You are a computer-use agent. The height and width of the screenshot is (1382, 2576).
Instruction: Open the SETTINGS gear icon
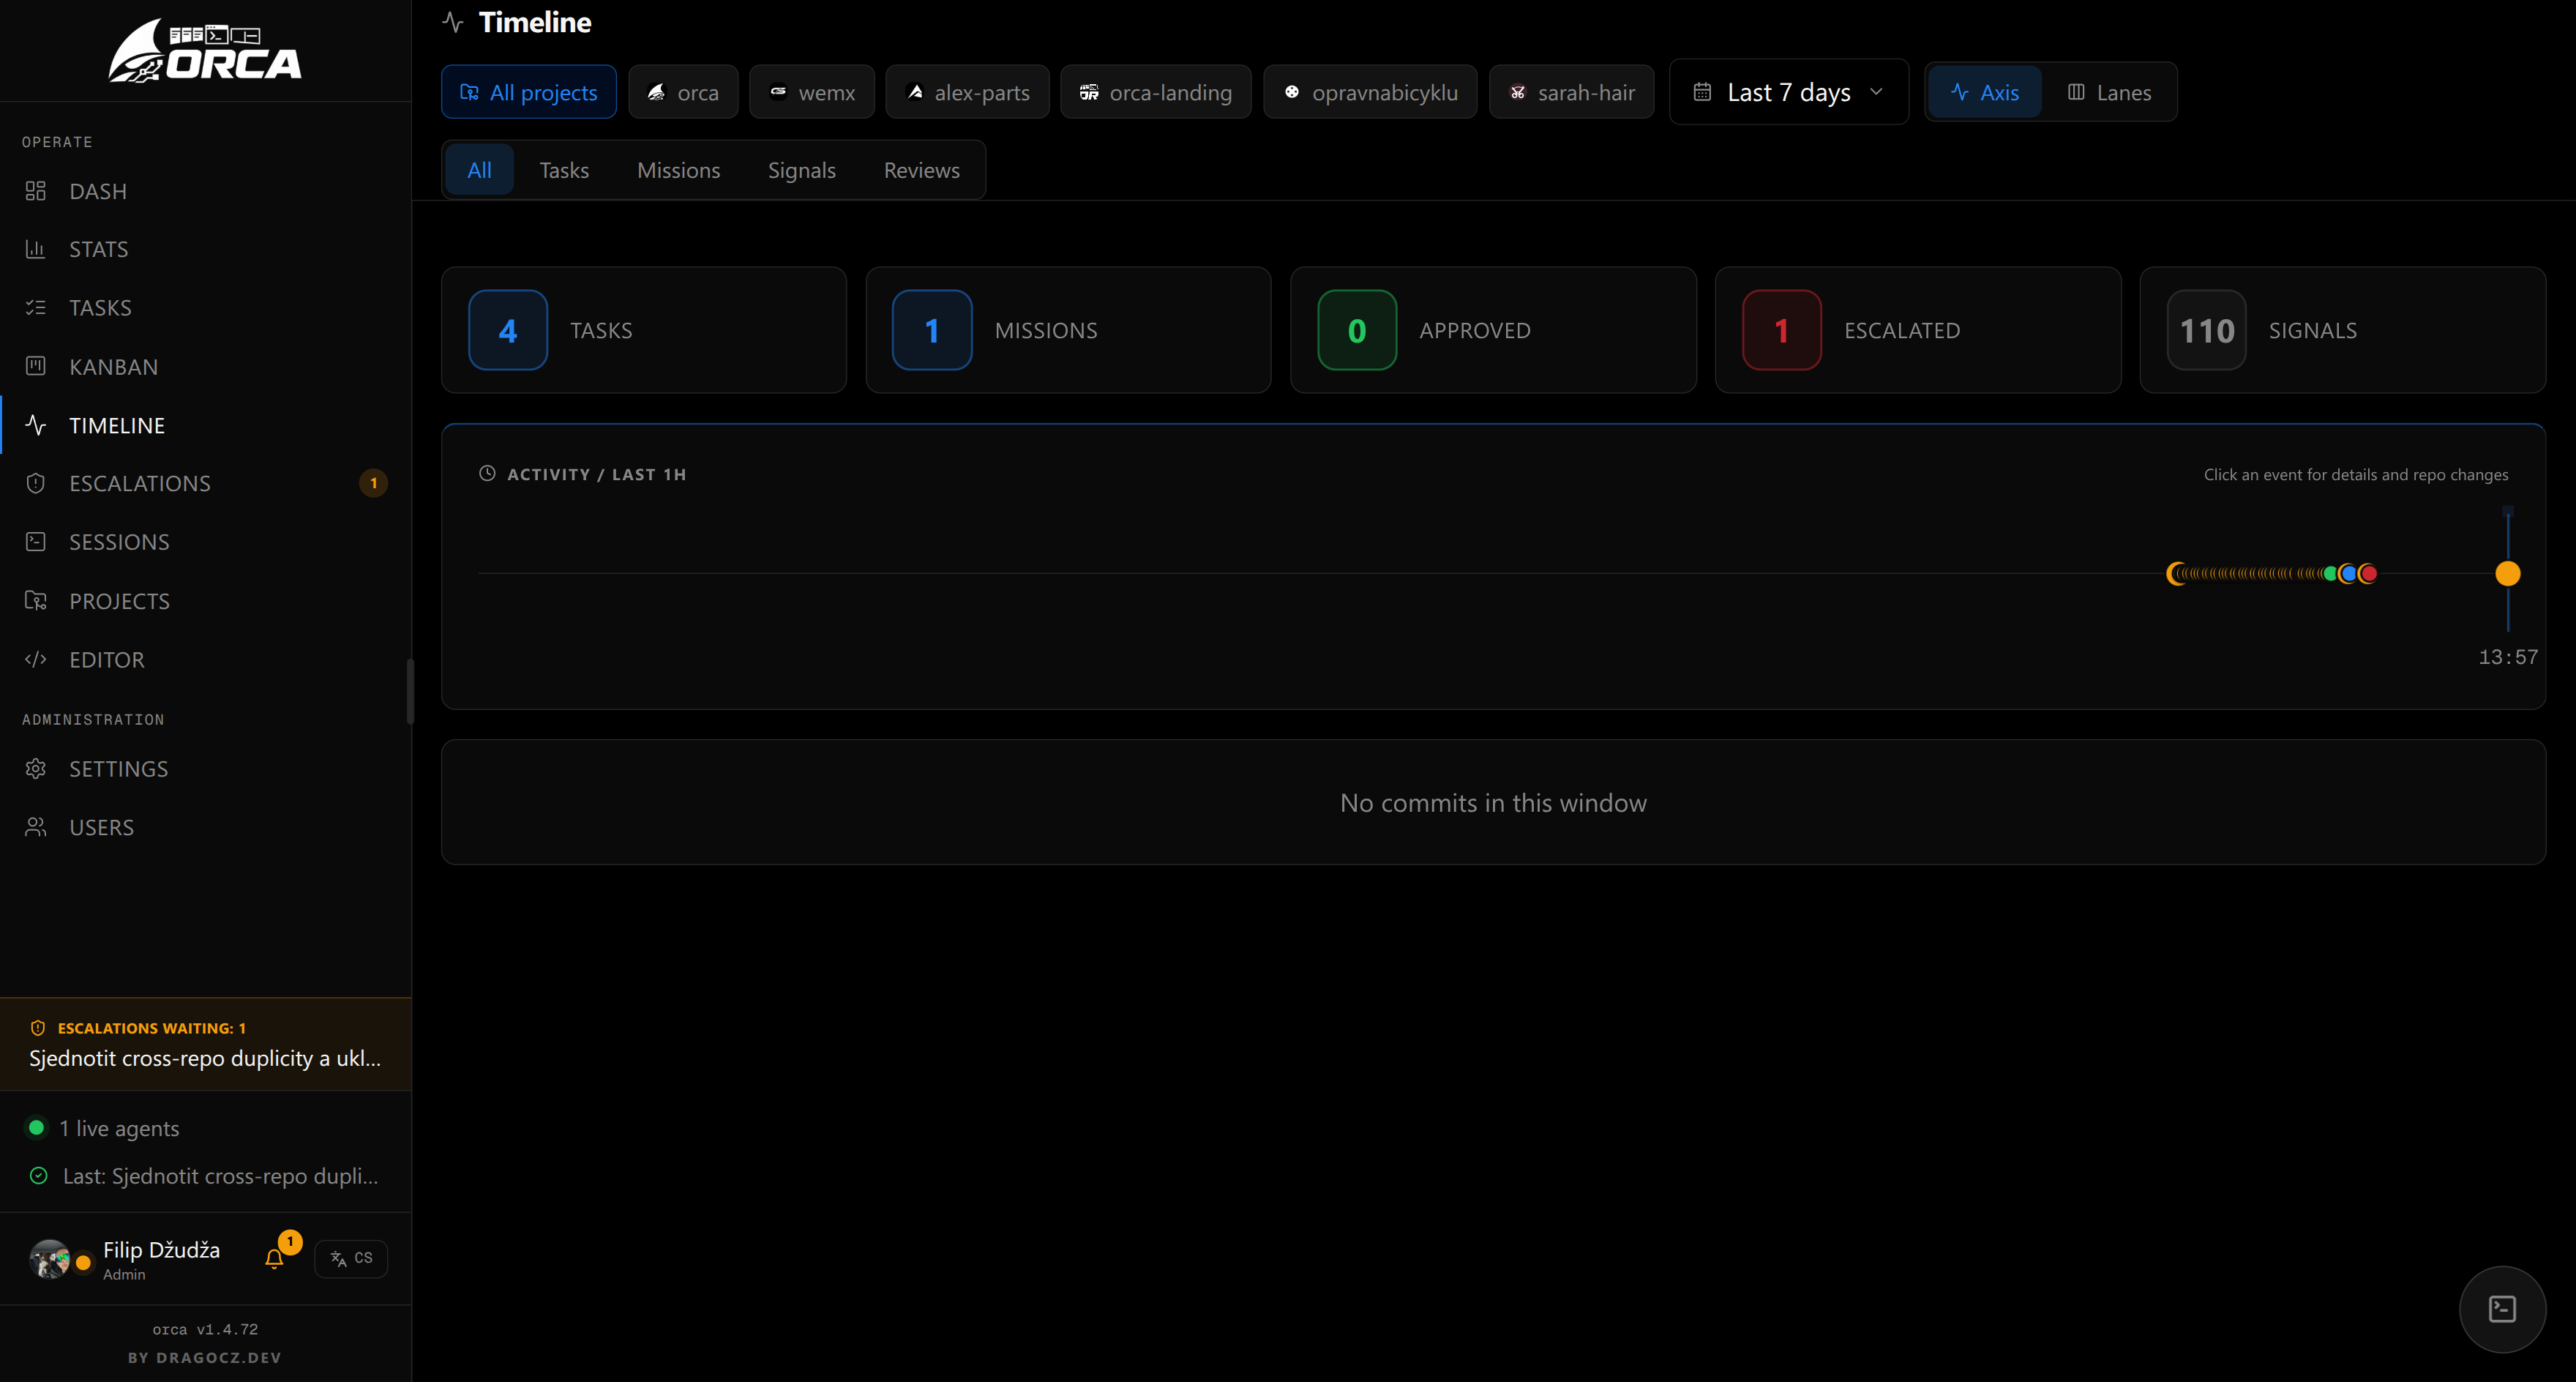point(36,769)
